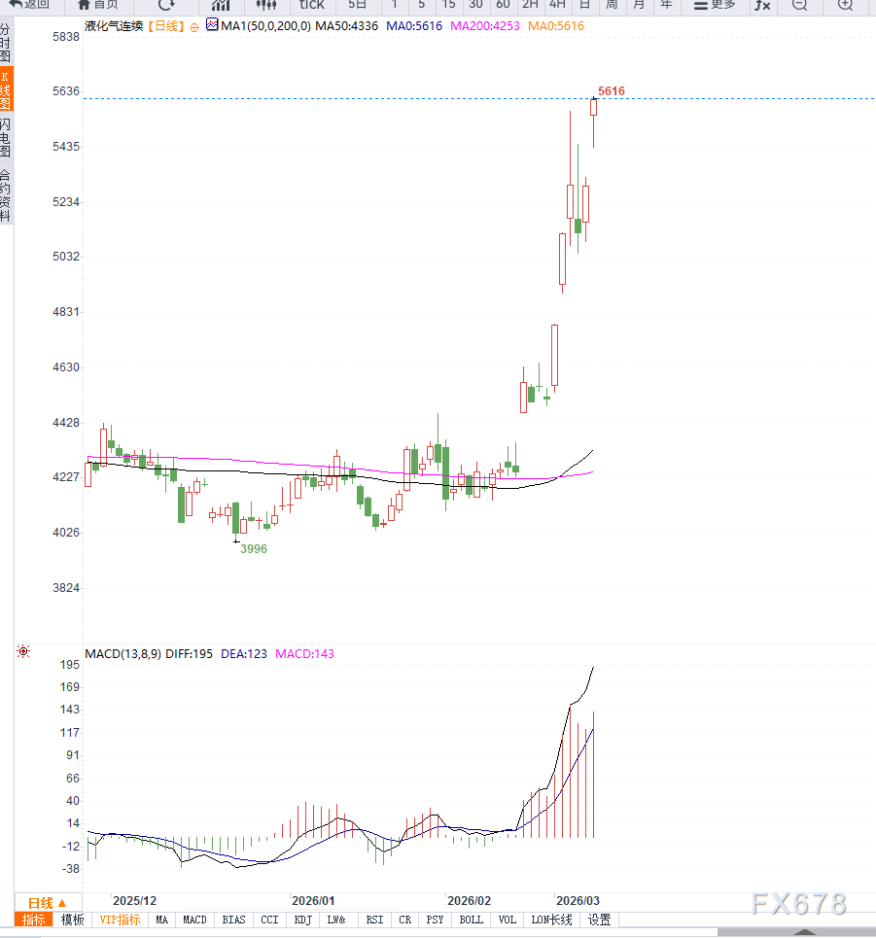876x938 pixels.
Task: Click the orange crosshair icon after 日线
Action: 193,26
